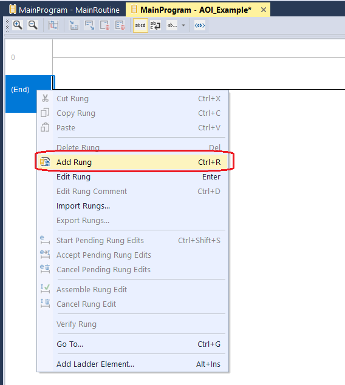Click the zoom in magnifier icon
The height and width of the screenshot is (385, 345).
point(18,25)
